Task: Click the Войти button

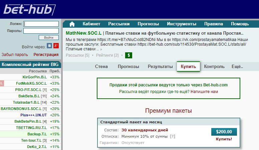Action: coord(49,38)
